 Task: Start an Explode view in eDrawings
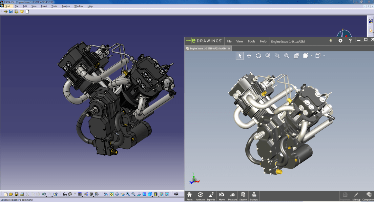[211, 195]
